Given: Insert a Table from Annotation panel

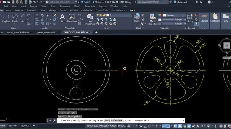Looking at the screenshot, I should 79,24.
